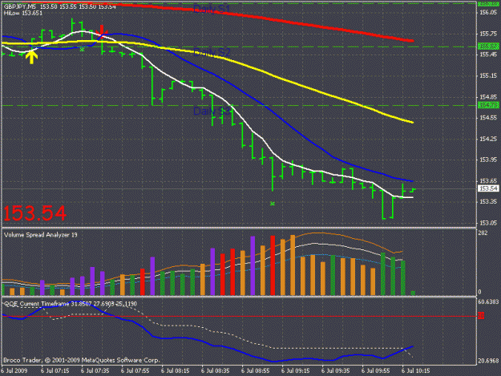Click the 156.05 price axis label

point(488,13)
